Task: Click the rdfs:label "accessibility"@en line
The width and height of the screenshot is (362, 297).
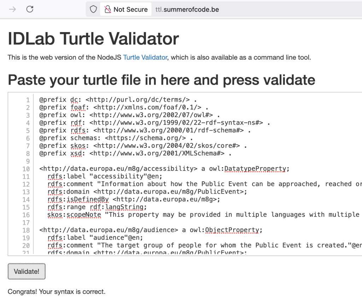Action: coord(105,176)
